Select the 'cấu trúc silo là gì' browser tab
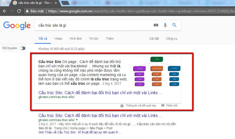This screenshot has width=235, height=139. point(35,3)
